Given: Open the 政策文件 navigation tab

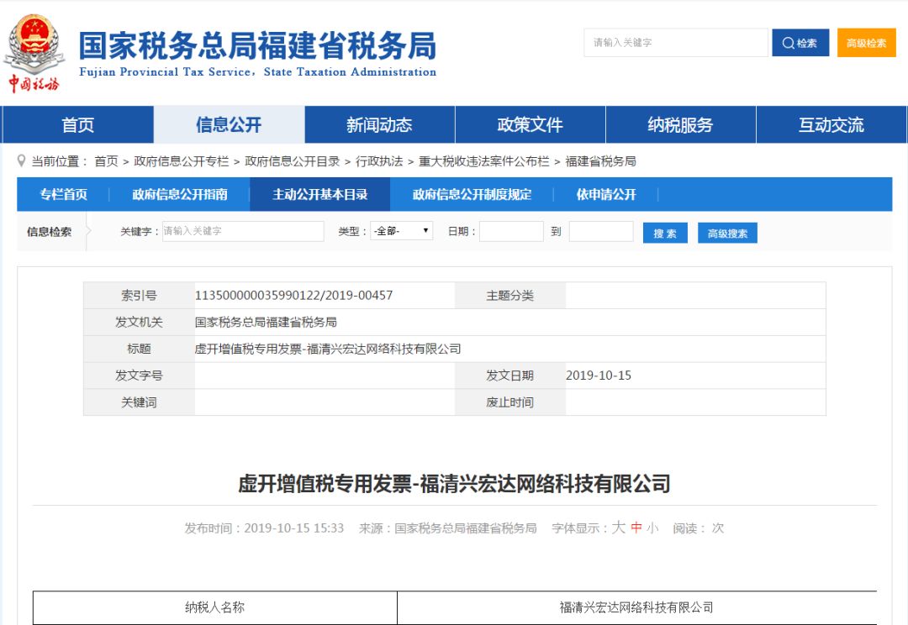Looking at the screenshot, I should 530,124.
